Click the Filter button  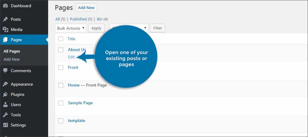click(x=158, y=28)
